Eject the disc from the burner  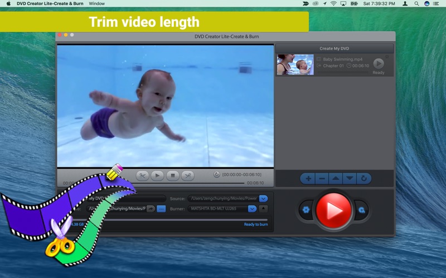pos(263,209)
